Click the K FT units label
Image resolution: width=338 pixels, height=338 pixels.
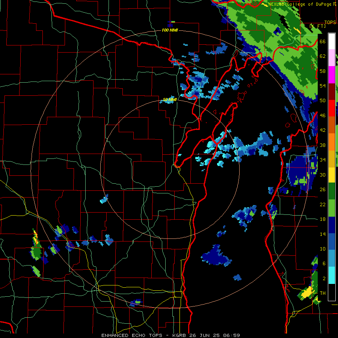coord(318,26)
